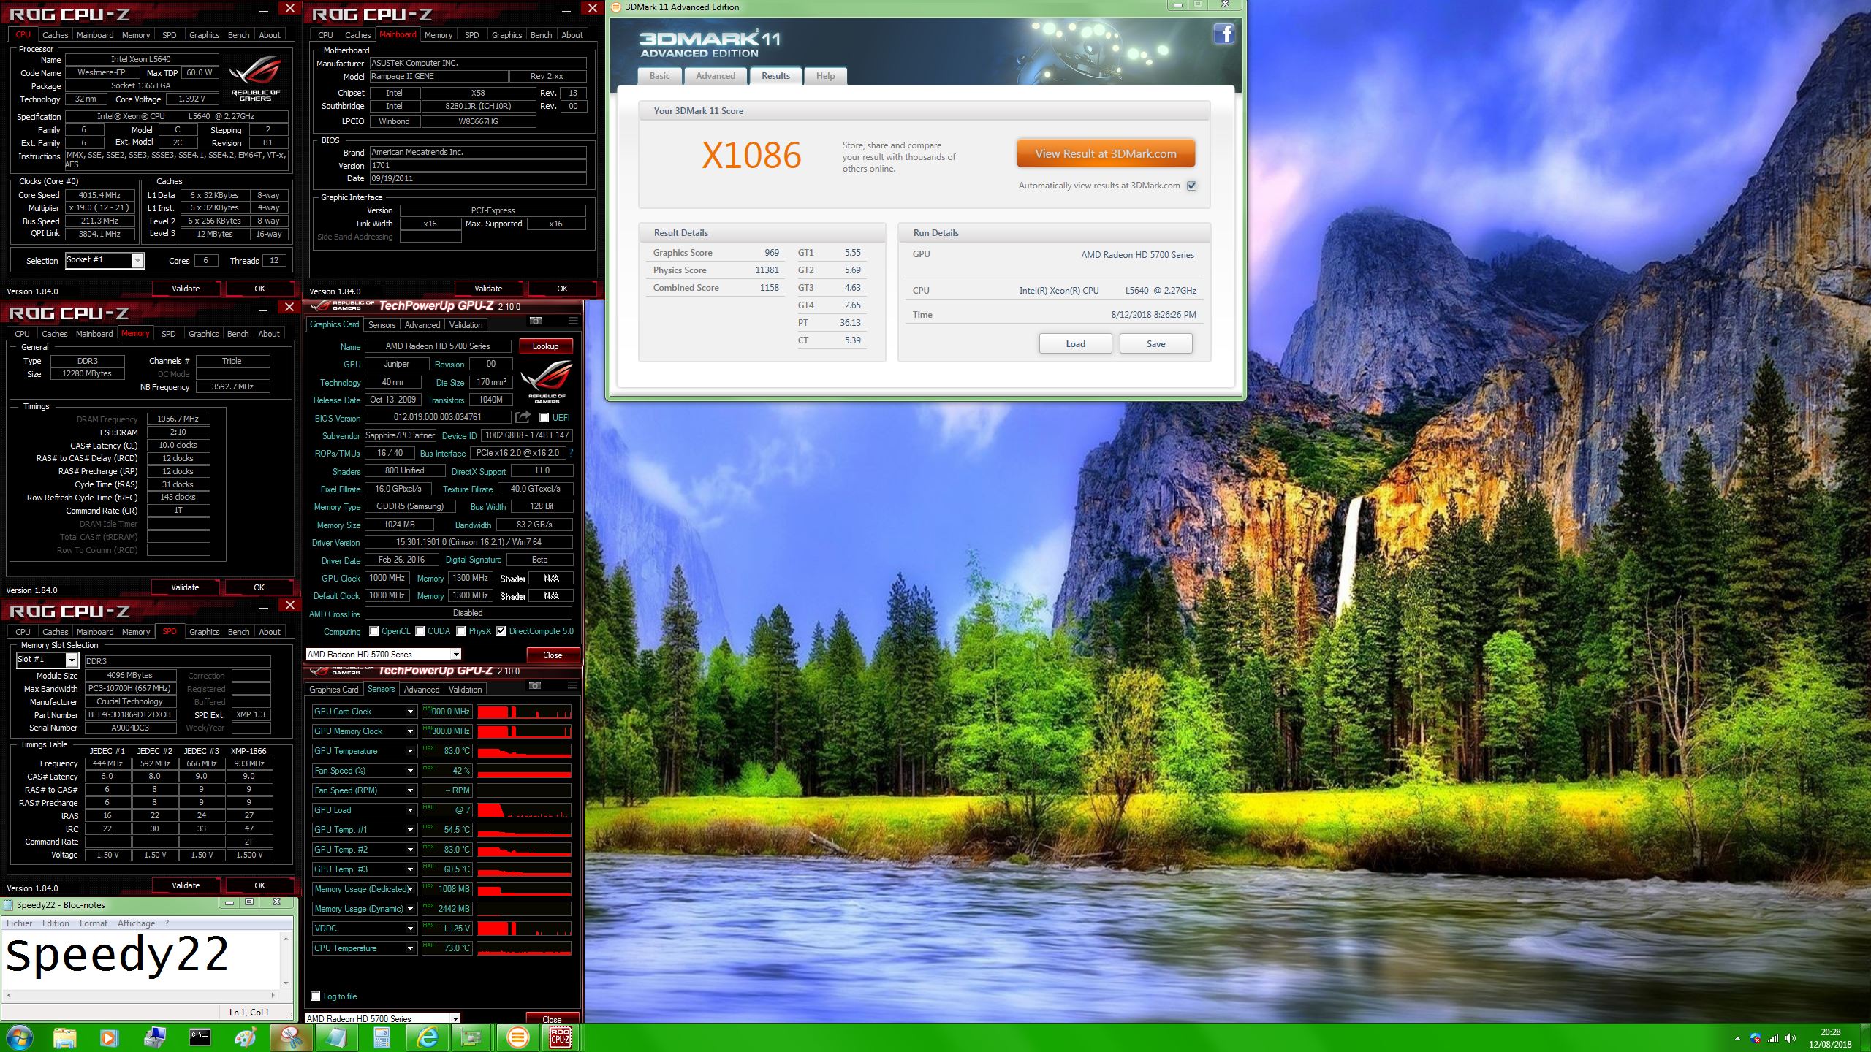Image resolution: width=1871 pixels, height=1052 pixels.
Task: Open the Validation tab in GPU-Z Sensors window
Action: pos(465,689)
